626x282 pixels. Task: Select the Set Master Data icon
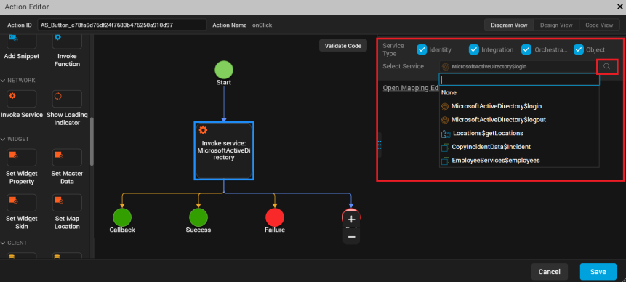pyautogui.click(x=67, y=158)
